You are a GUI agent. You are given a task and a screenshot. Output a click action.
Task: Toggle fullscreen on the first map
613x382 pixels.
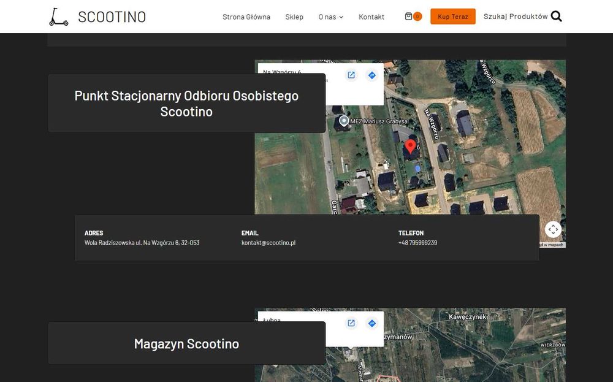[x=553, y=229]
